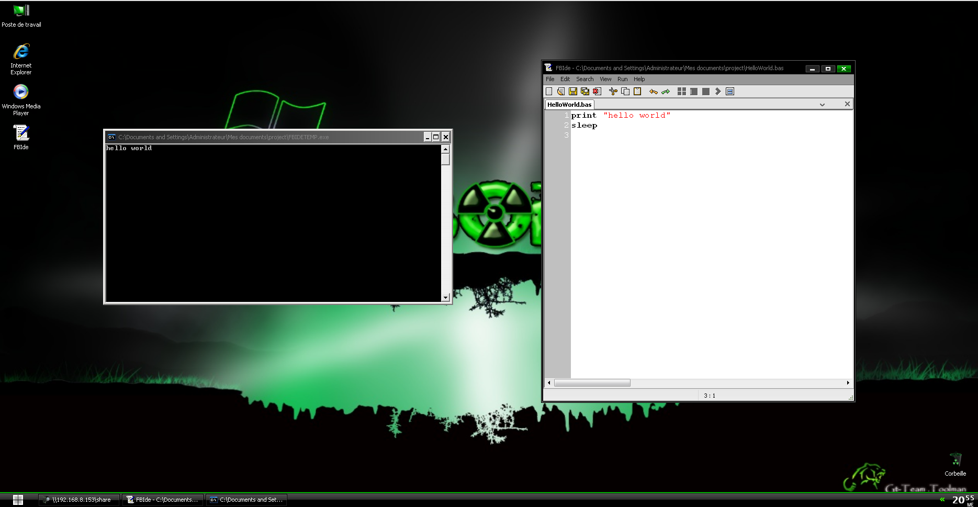This screenshot has width=978, height=507.
Task: Click the Paste clipboard icon
Action: tap(637, 92)
